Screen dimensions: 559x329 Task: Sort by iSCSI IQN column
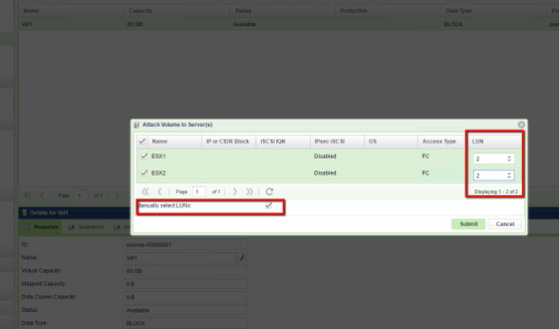283,141
